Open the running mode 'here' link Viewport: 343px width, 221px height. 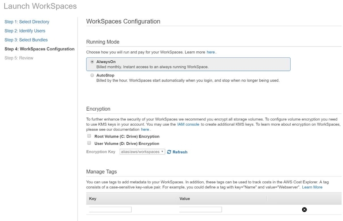coord(211,52)
